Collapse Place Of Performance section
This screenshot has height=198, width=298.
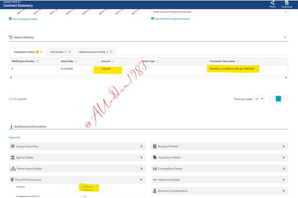141,180
